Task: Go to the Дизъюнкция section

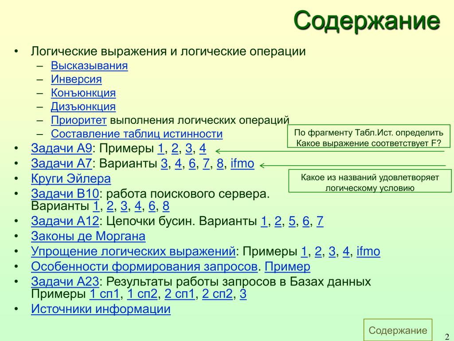Action: click(x=83, y=107)
